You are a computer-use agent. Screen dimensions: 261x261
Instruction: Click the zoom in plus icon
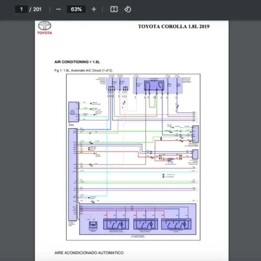pyautogui.click(x=94, y=9)
